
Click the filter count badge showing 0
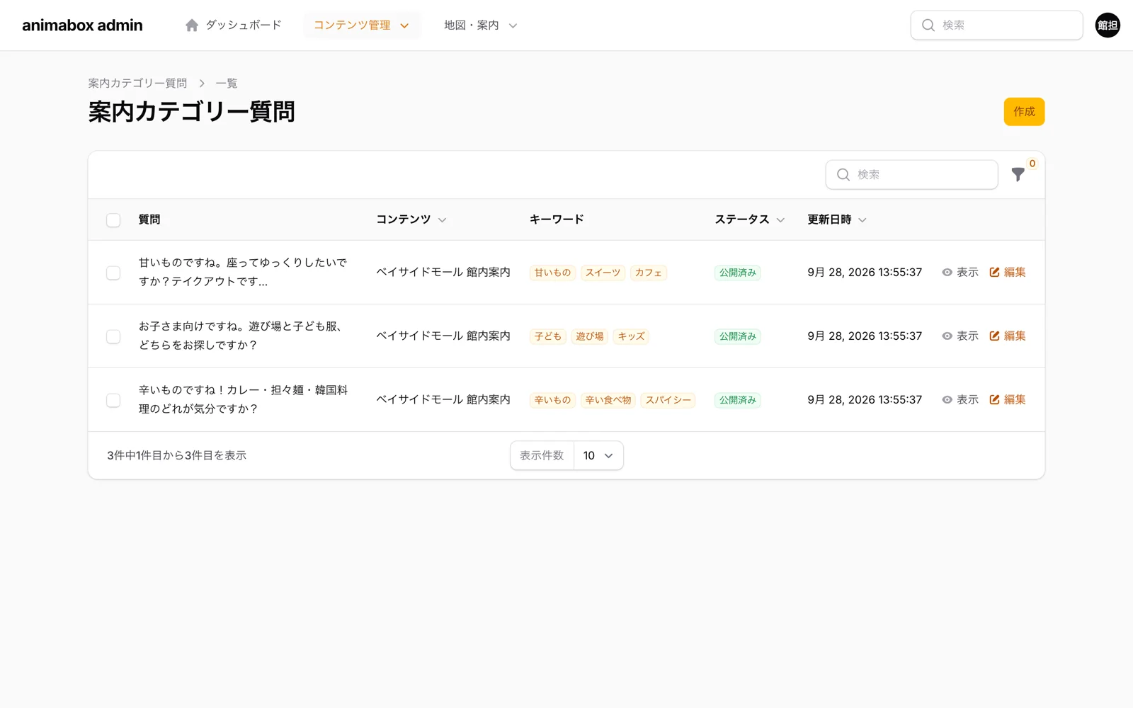coord(1032,164)
